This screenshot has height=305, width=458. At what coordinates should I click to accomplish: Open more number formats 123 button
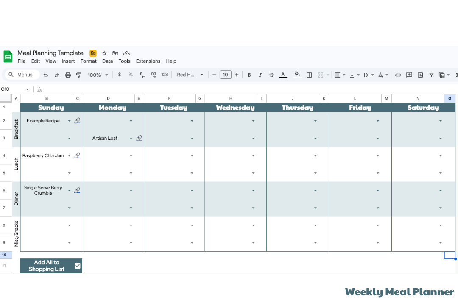click(x=165, y=75)
